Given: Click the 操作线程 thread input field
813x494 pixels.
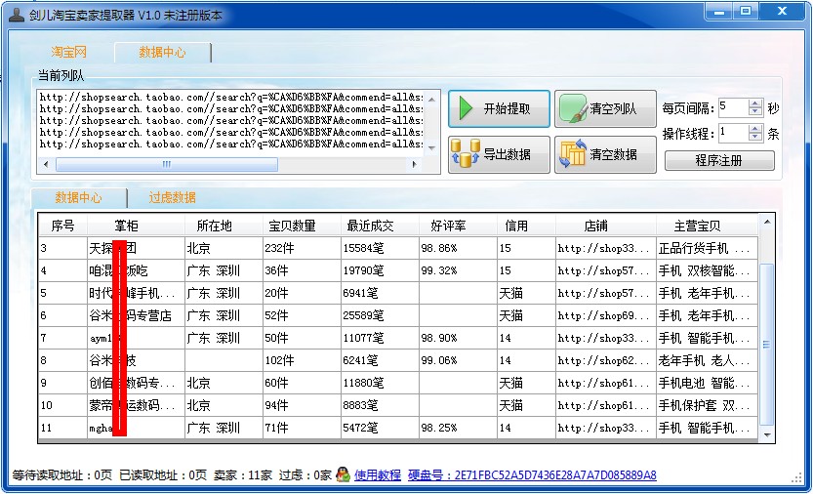Looking at the screenshot, I should coord(734,134).
